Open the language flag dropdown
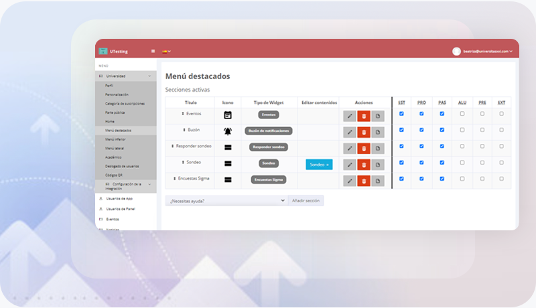 pos(166,51)
